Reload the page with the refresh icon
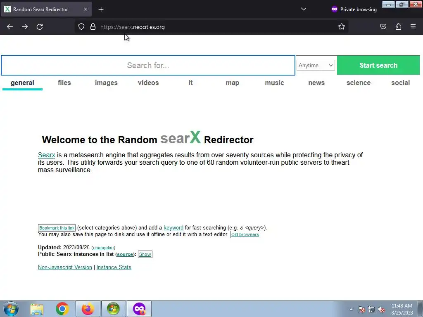Viewport: 423px width, 317px height. (40, 27)
